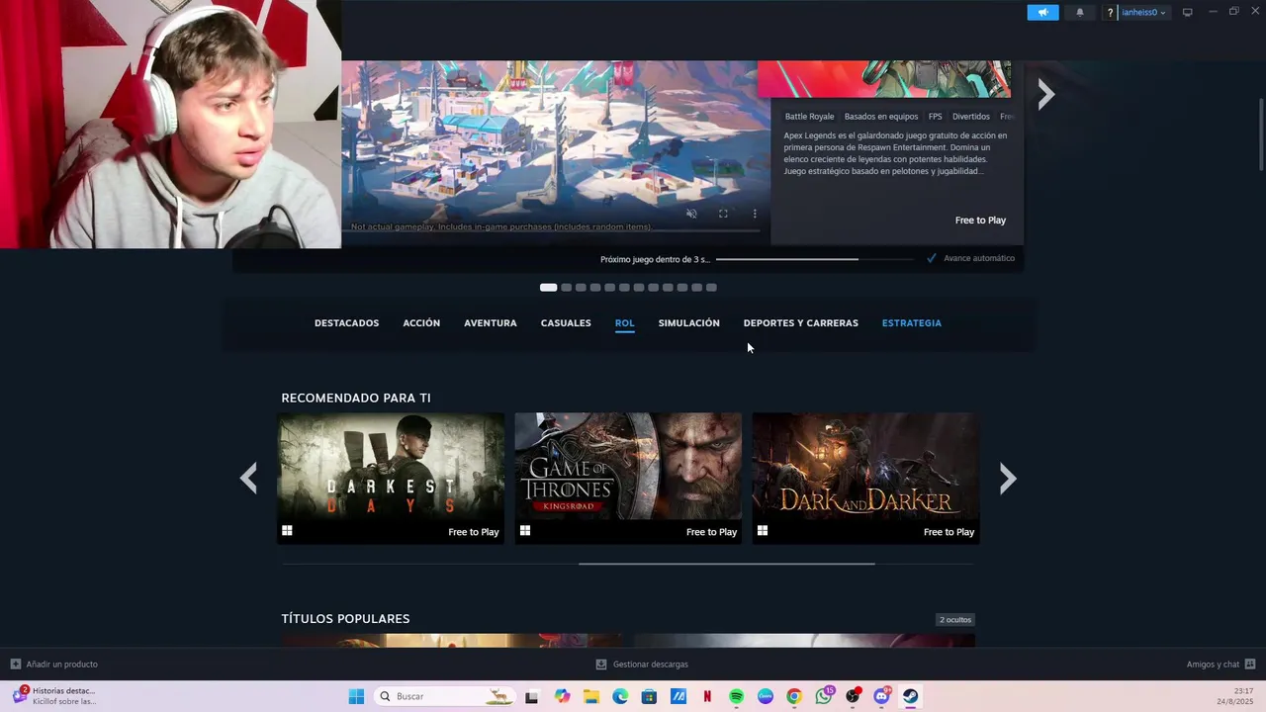Open Spotify from the taskbar
This screenshot has width=1266, height=712.
point(736,696)
